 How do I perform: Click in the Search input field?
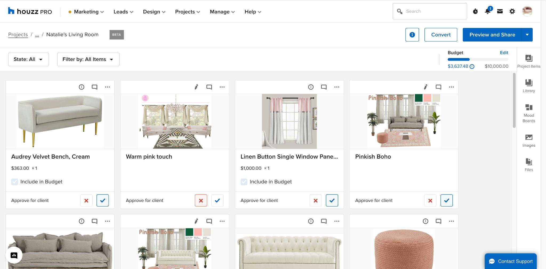point(430,11)
